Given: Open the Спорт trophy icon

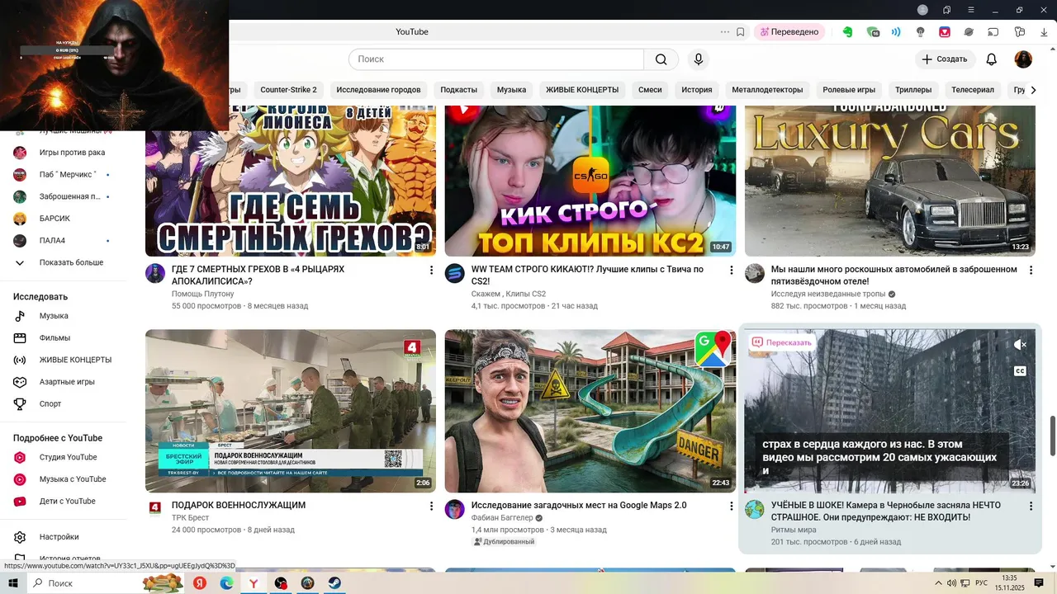Looking at the screenshot, I should tap(21, 404).
